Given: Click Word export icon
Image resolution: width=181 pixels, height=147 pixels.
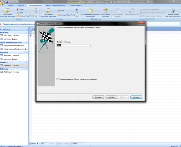Looking at the screenshot, I should click(x=77, y=9).
